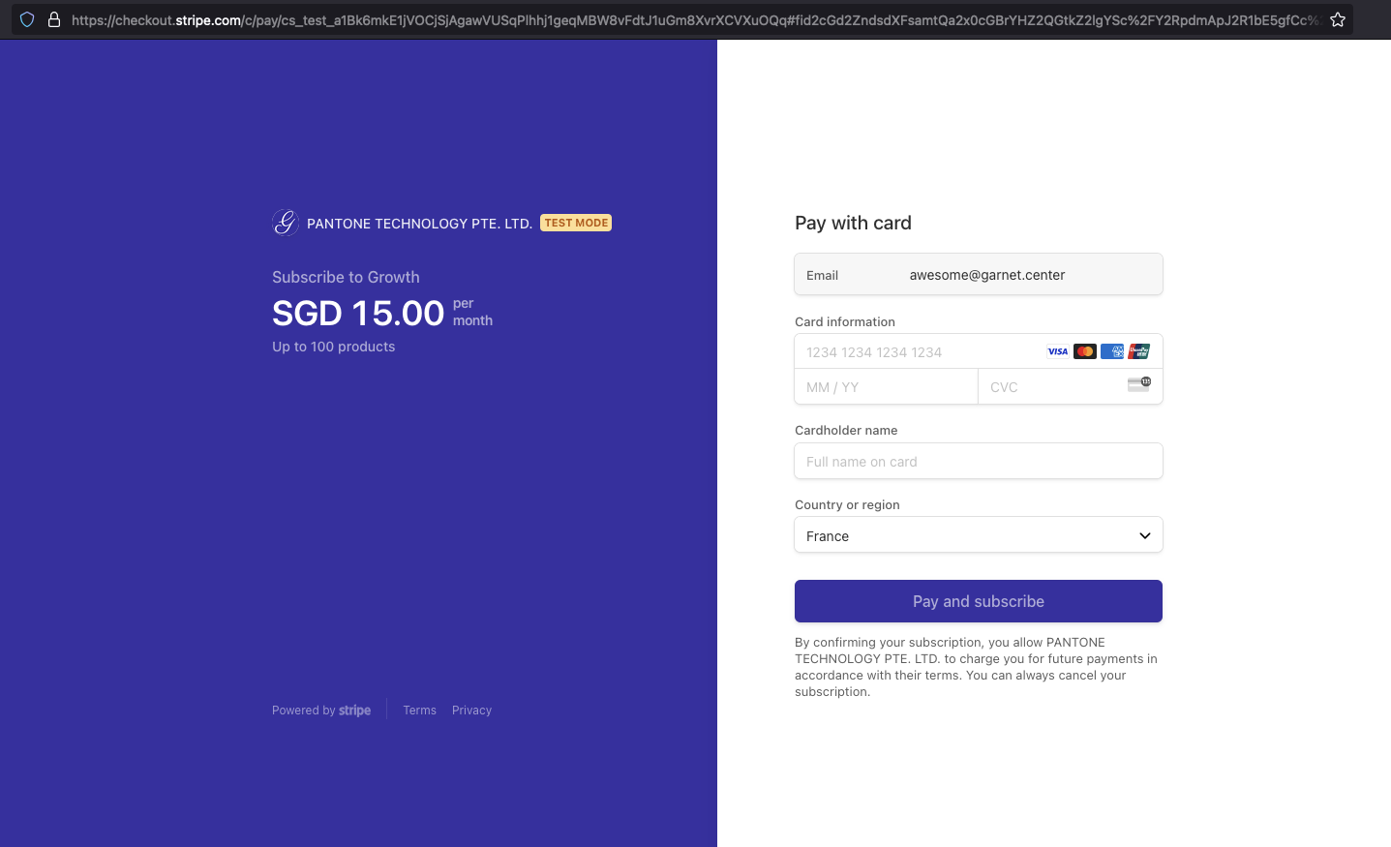Open the Privacy link
Image resolution: width=1391 pixels, height=847 pixels.
tap(471, 710)
